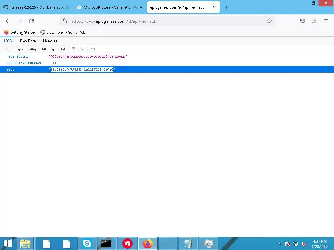Switch to the JSON viewer tab
This screenshot has height=250, width=334.
click(x=8, y=41)
